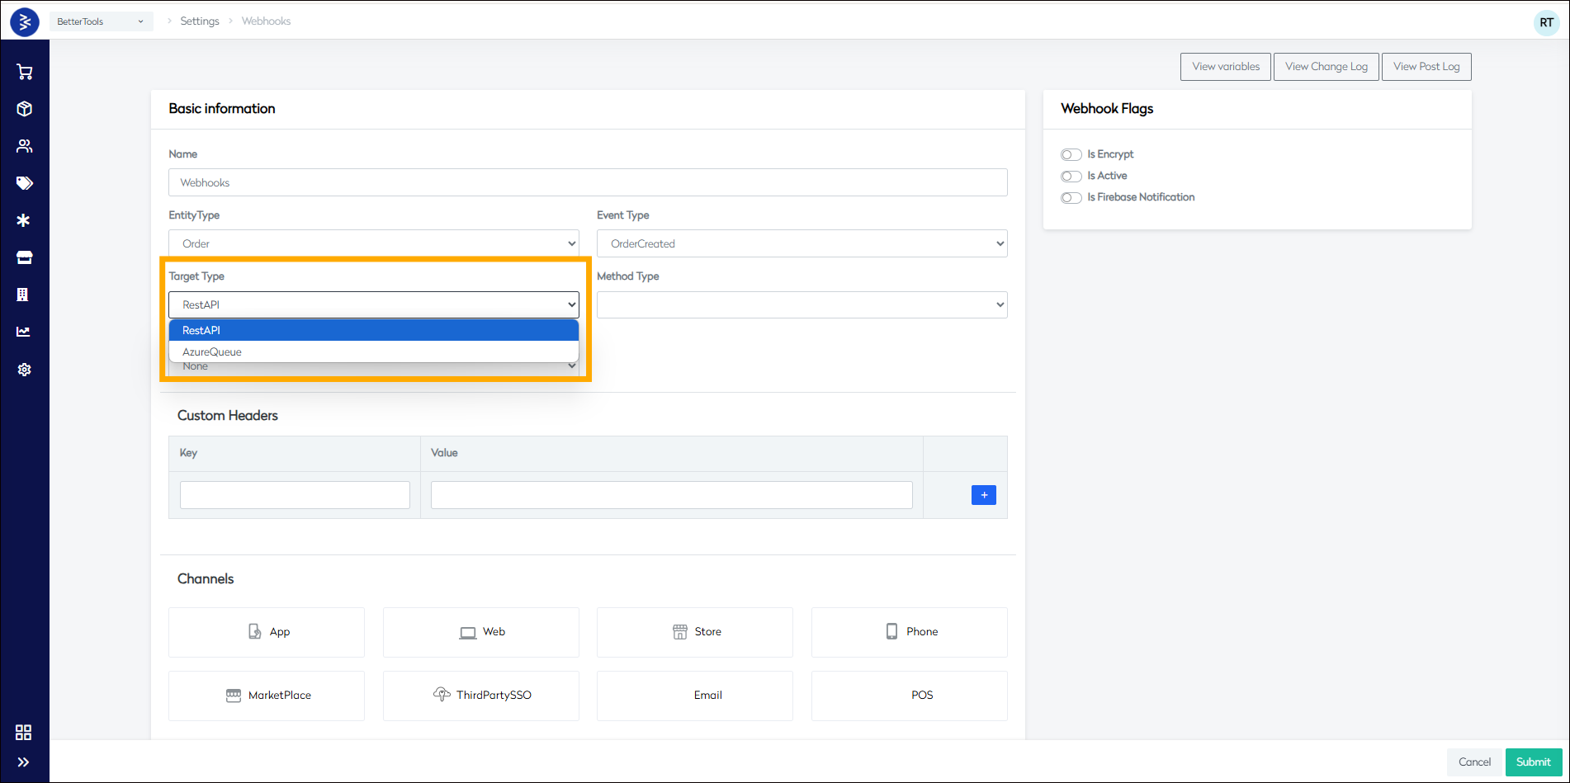Open the analytics chart icon in sidebar
The image size is (1570, 783).
pyautogui.click(x=25, y=331)
